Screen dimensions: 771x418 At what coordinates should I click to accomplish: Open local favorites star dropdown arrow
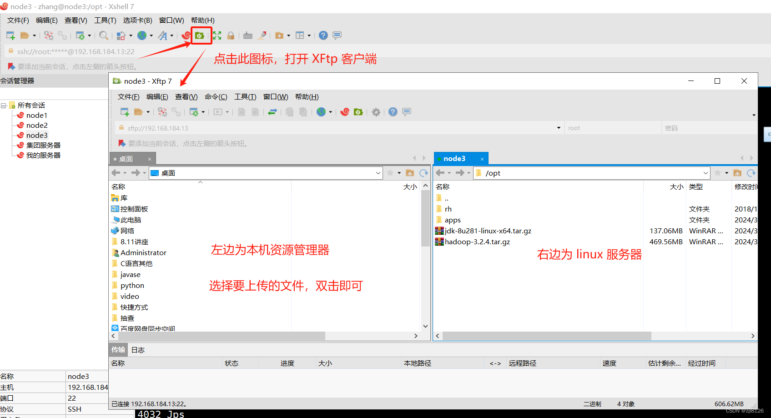(x=399, y=173)
